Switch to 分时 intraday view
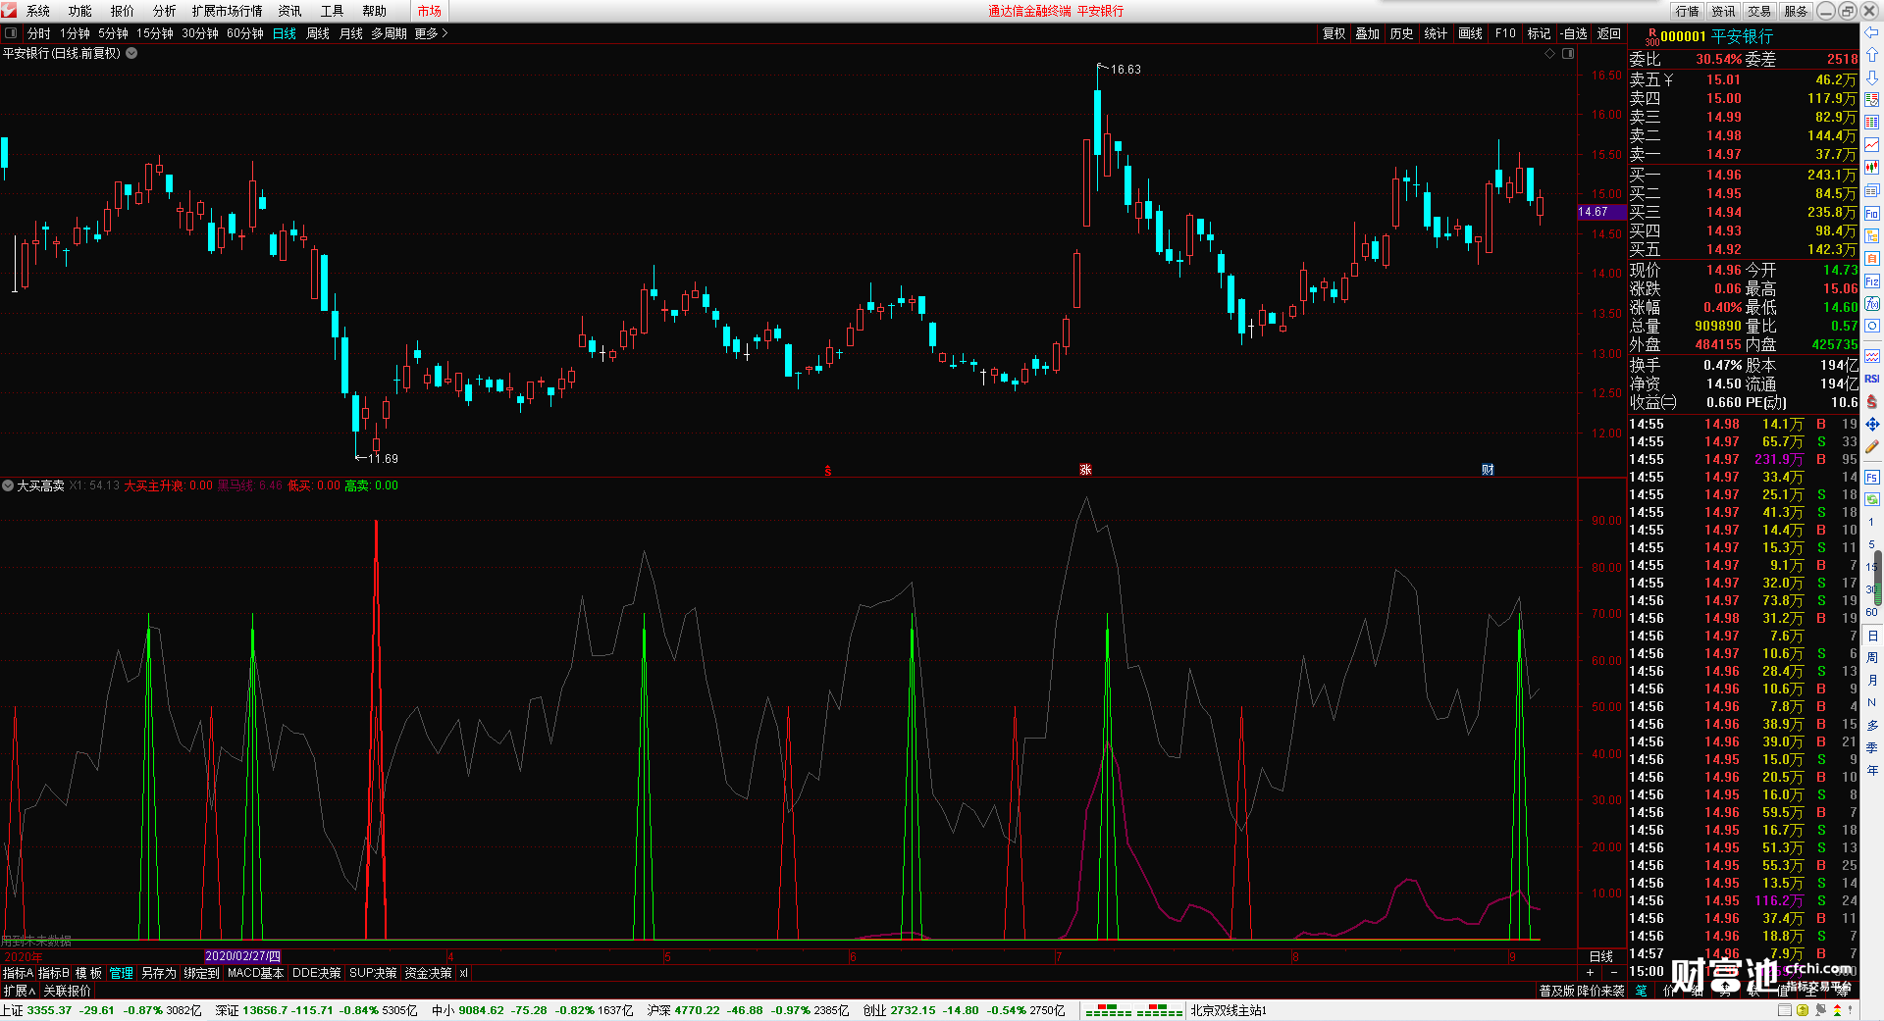 coord(39,33)
